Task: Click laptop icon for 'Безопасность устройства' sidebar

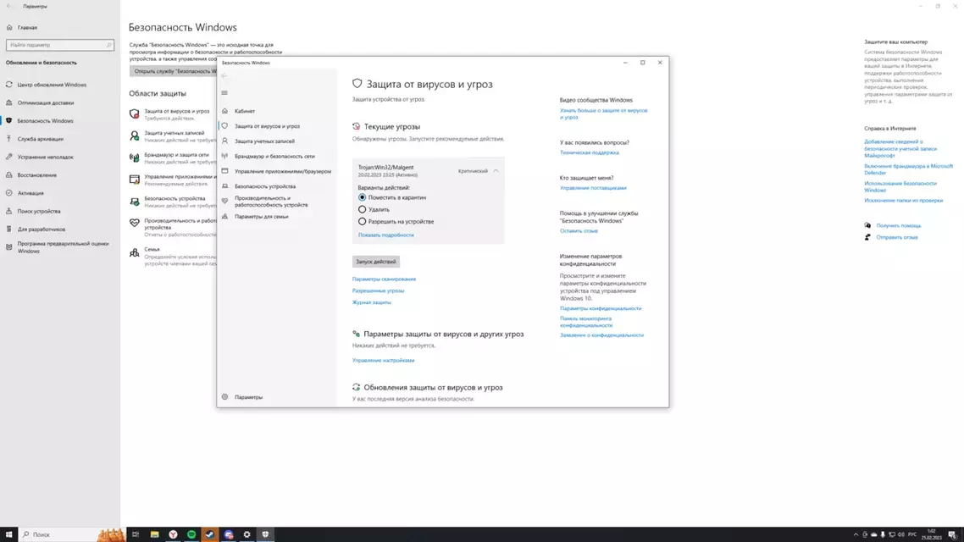Action: click(224, 186)
